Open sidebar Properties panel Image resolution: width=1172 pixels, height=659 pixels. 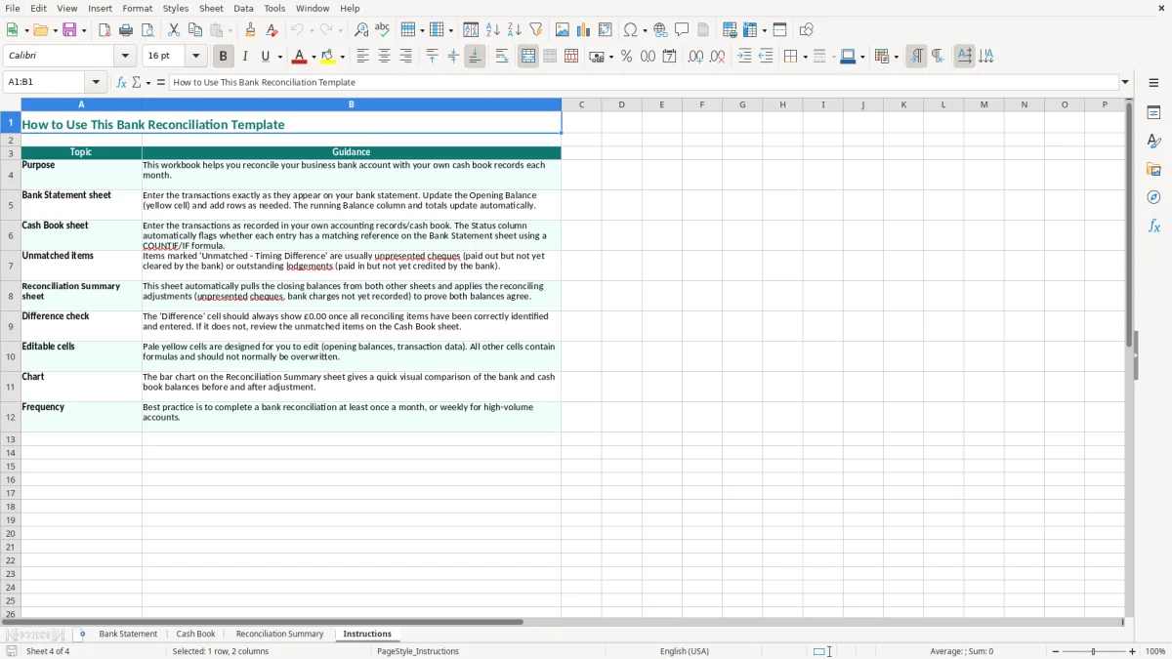[x=1153, y=112]
